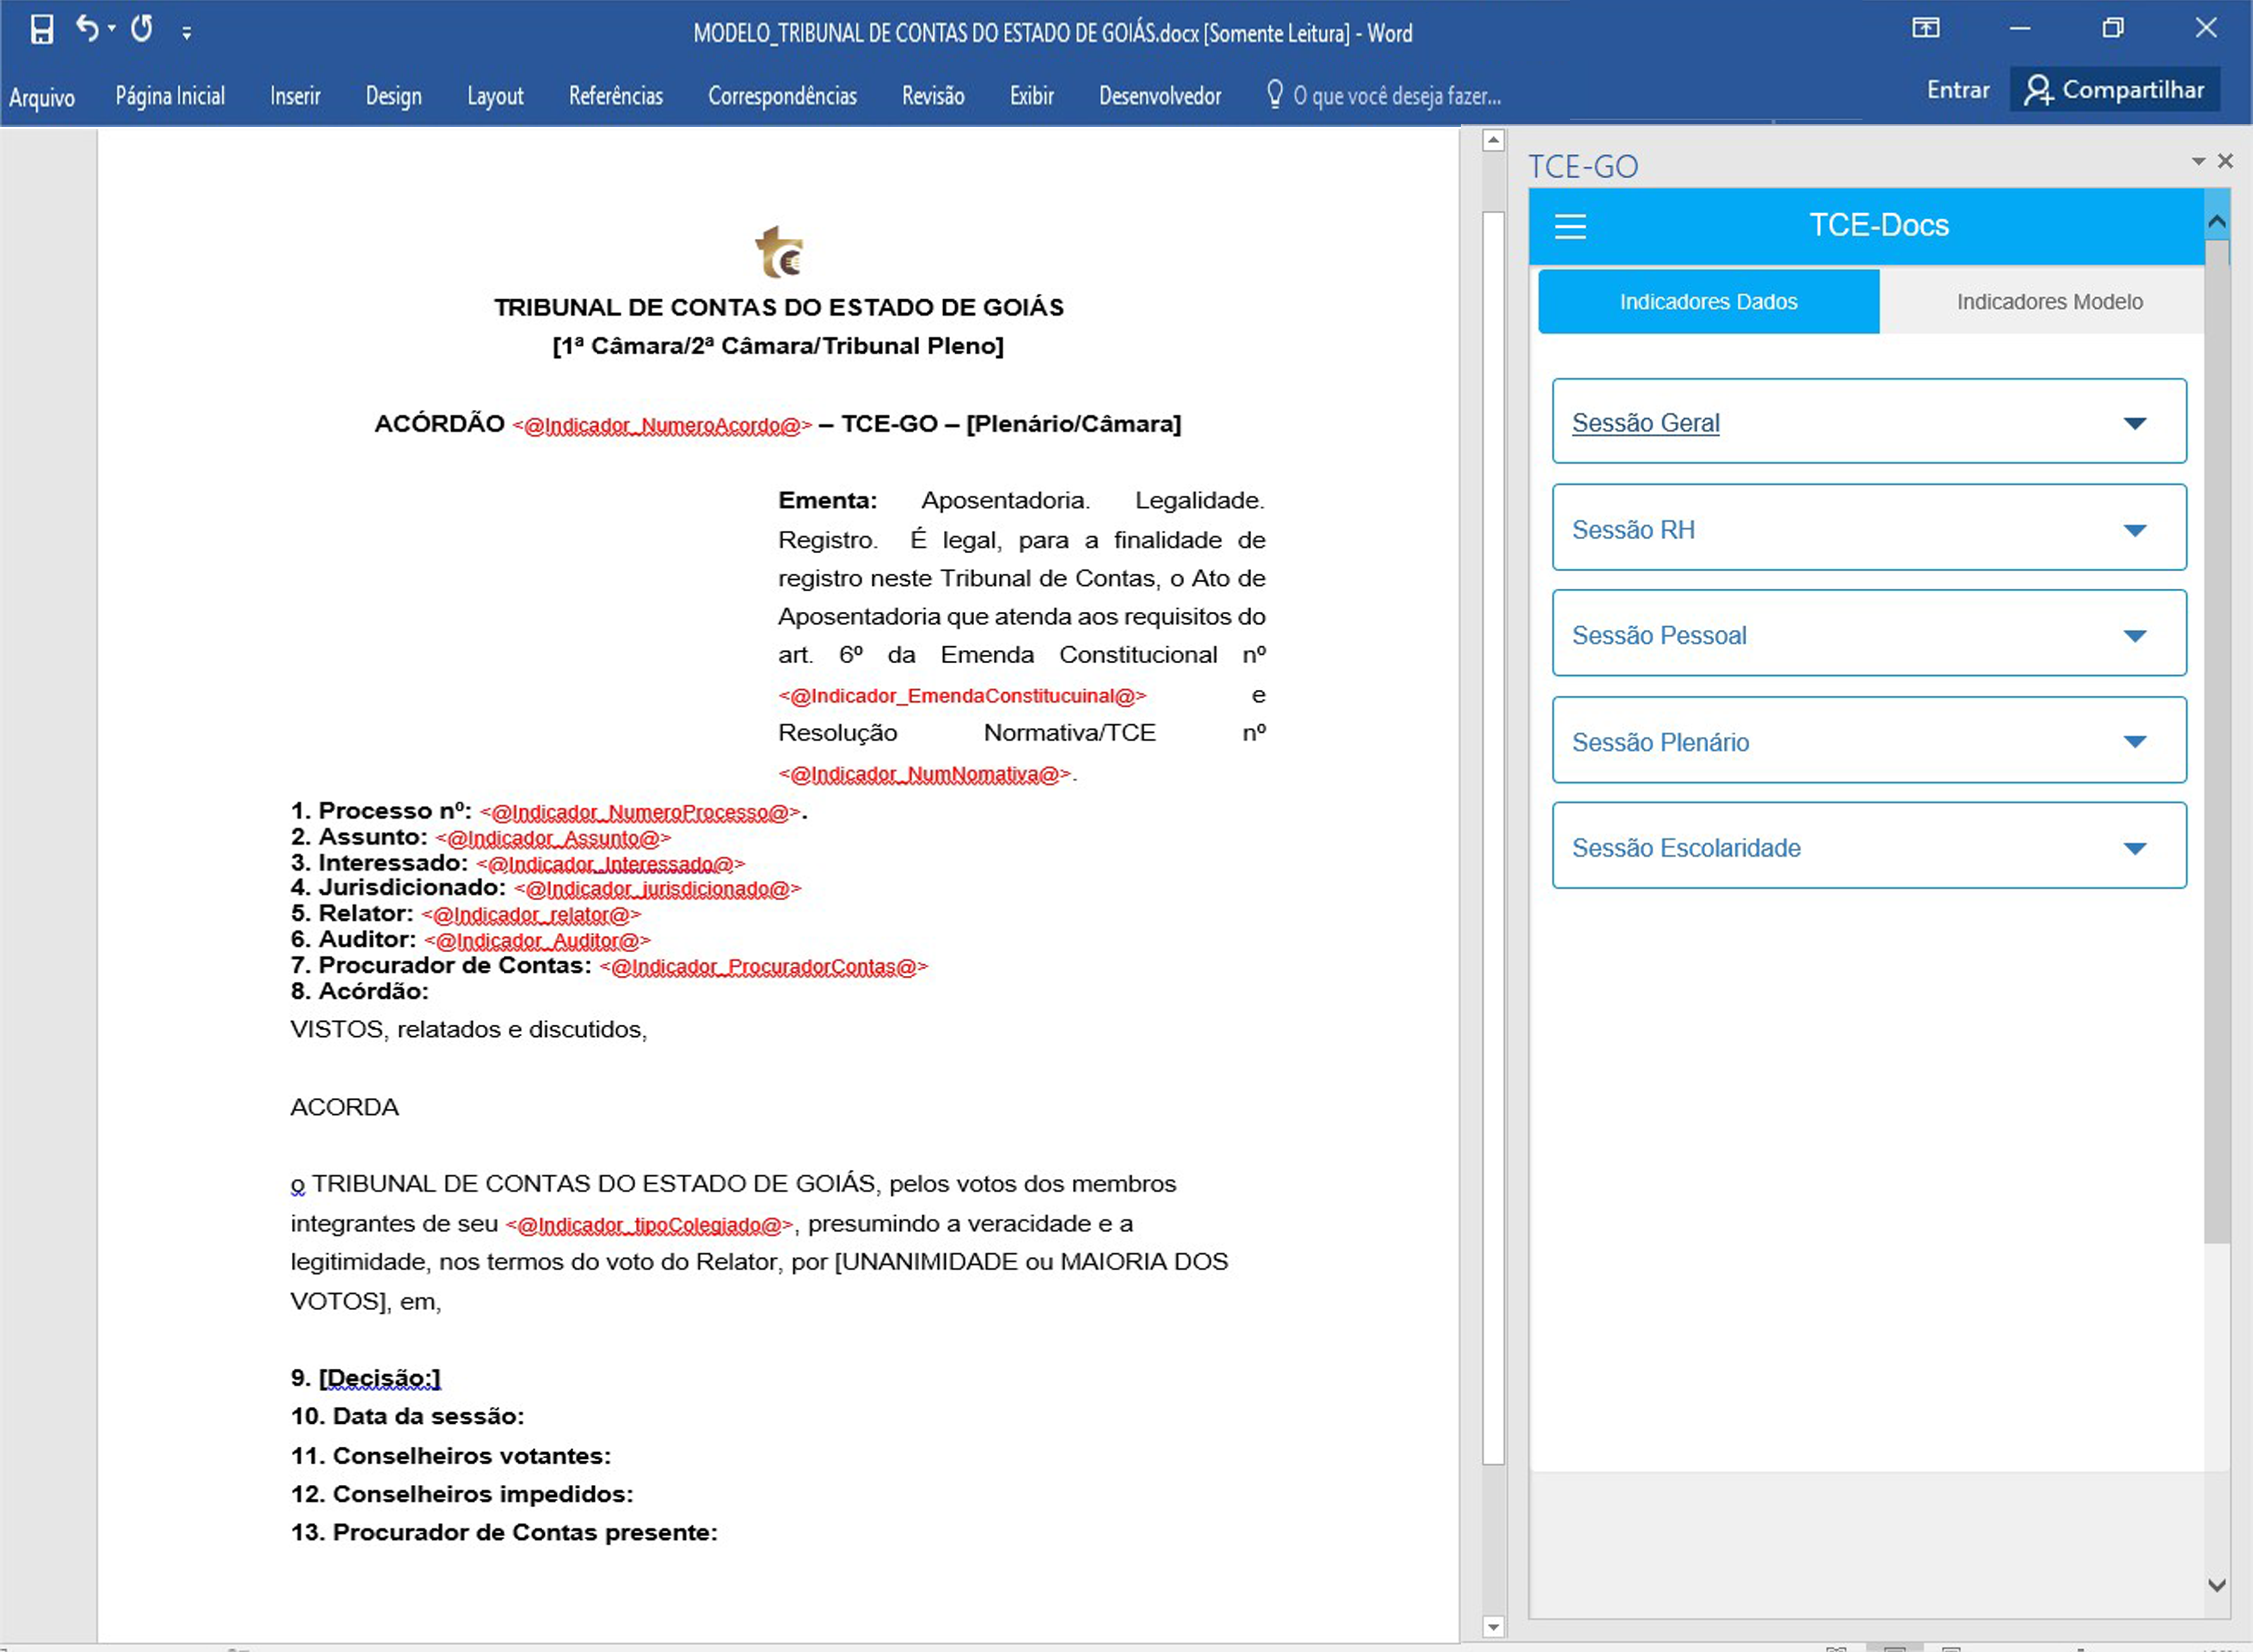Open the Referências ribbon tab

[x=615, y=96]
